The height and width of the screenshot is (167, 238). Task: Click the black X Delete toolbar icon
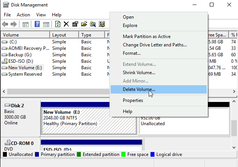click(66, 24)
